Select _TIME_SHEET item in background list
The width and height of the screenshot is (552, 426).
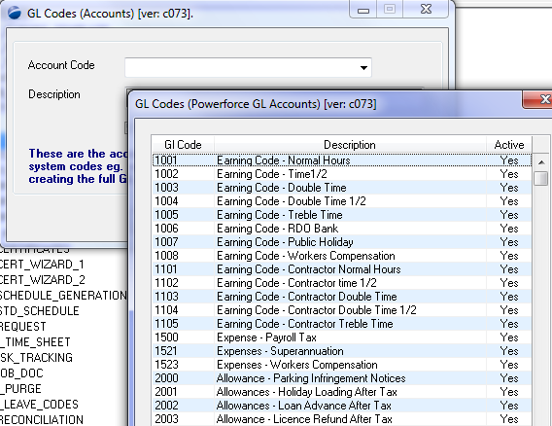[x=35, y=341]
